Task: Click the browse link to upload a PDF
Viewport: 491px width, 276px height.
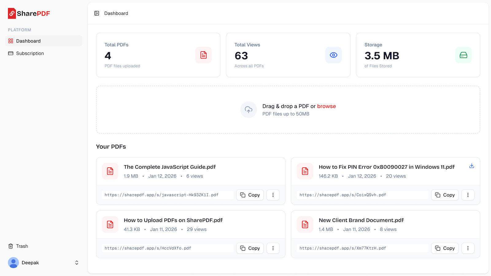Action: pyautogui.click(x=326, y=106)
